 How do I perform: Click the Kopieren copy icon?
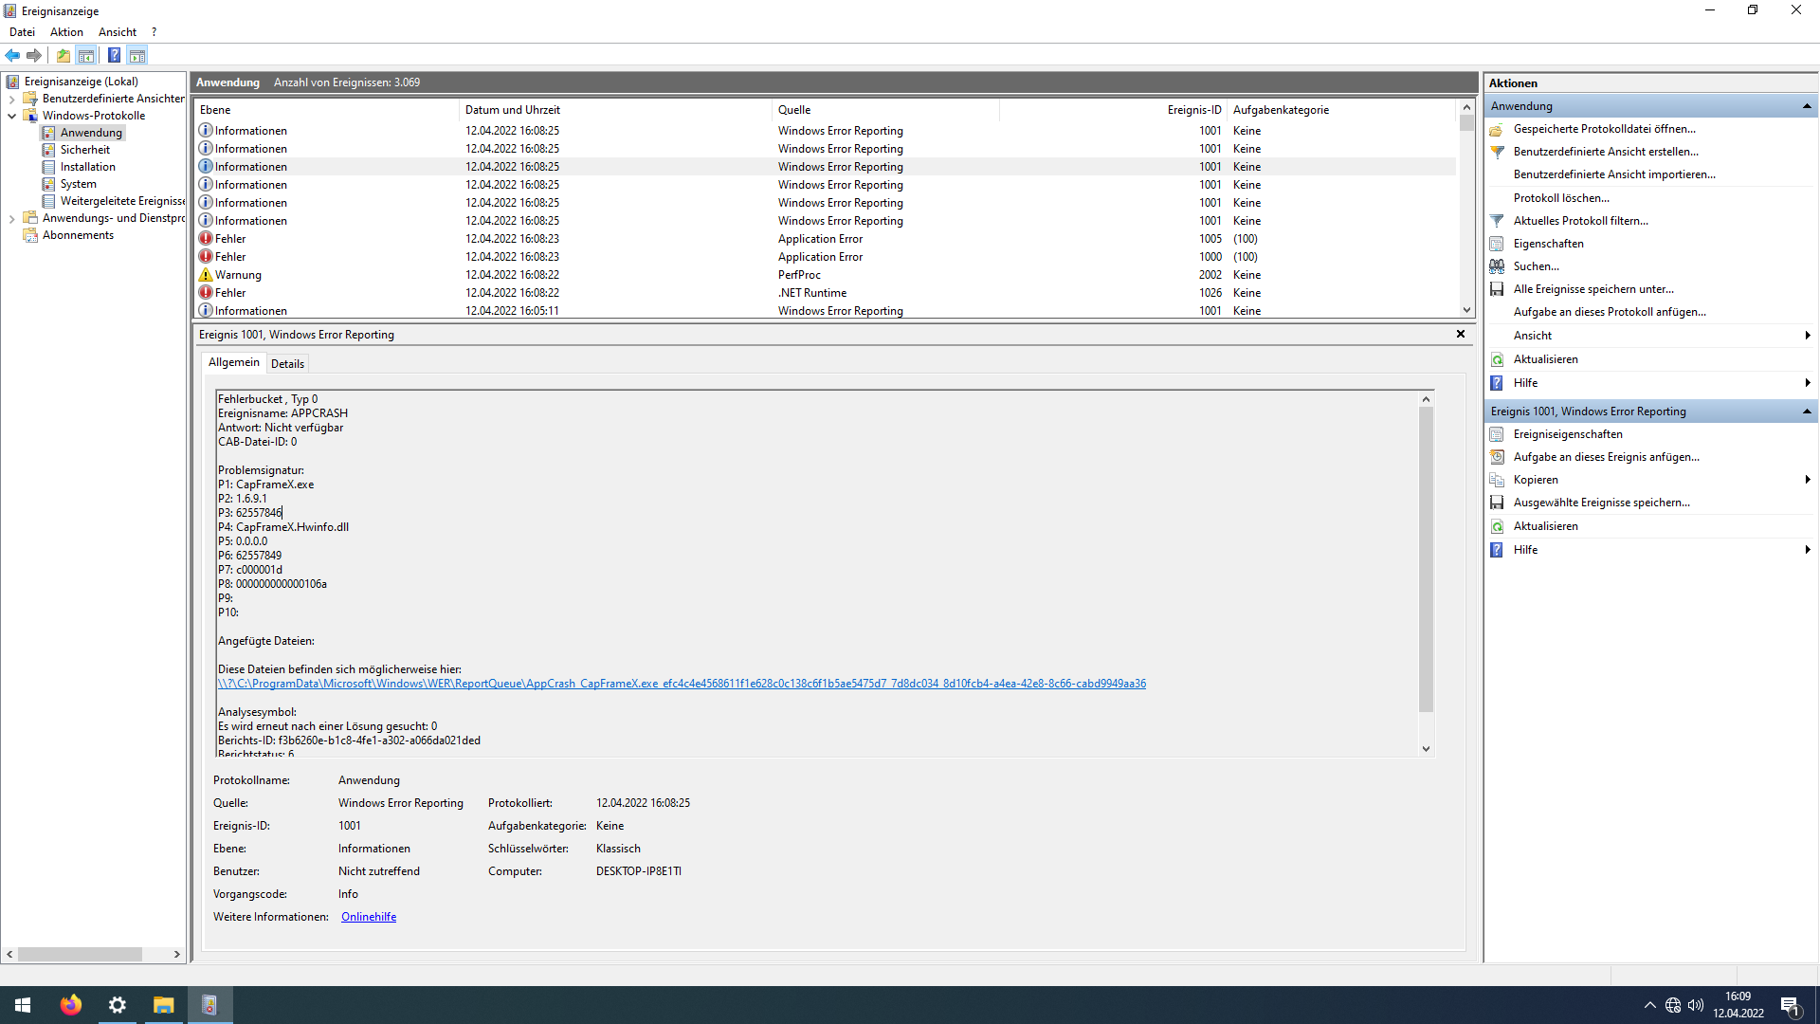click(1498, 480)
